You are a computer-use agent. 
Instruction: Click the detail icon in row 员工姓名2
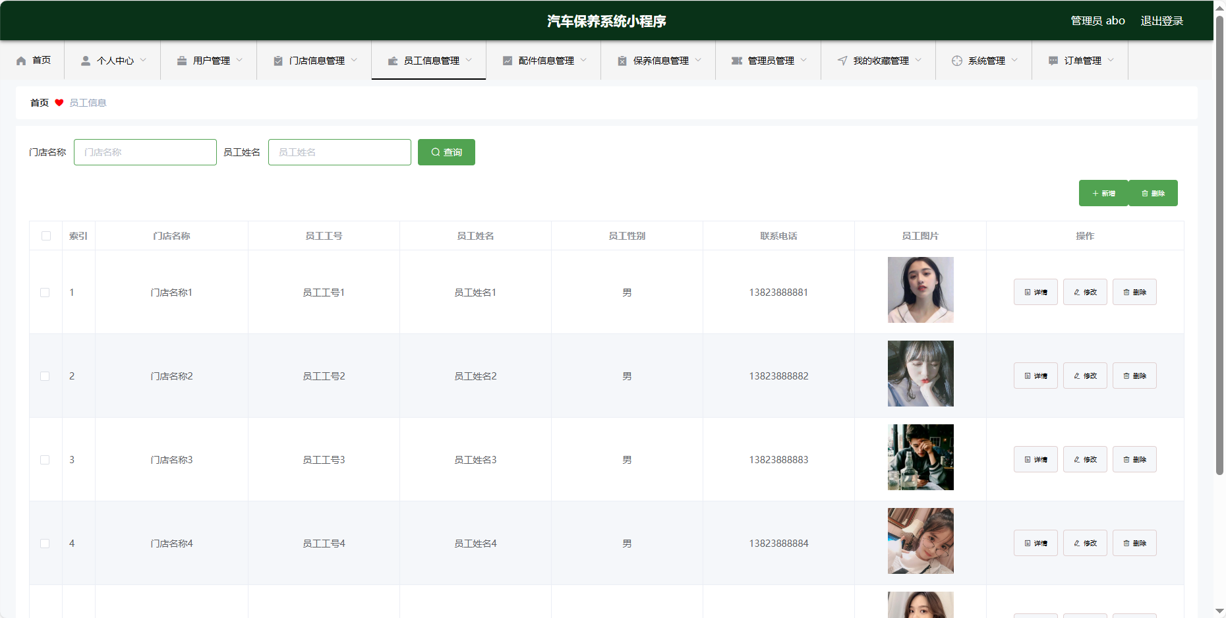pos(1028,376)
